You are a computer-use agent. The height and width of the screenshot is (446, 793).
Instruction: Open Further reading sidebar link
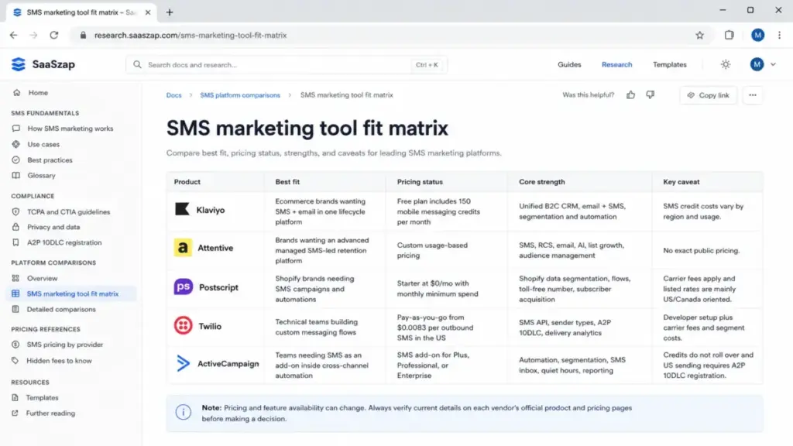click(x=50, y=413)
